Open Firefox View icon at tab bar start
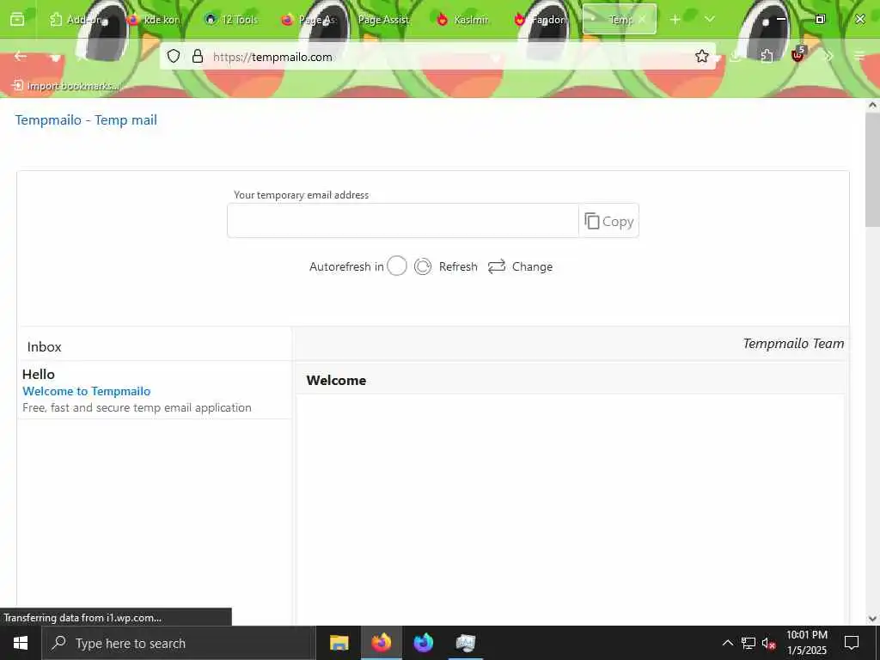 [x=17, y=20]
